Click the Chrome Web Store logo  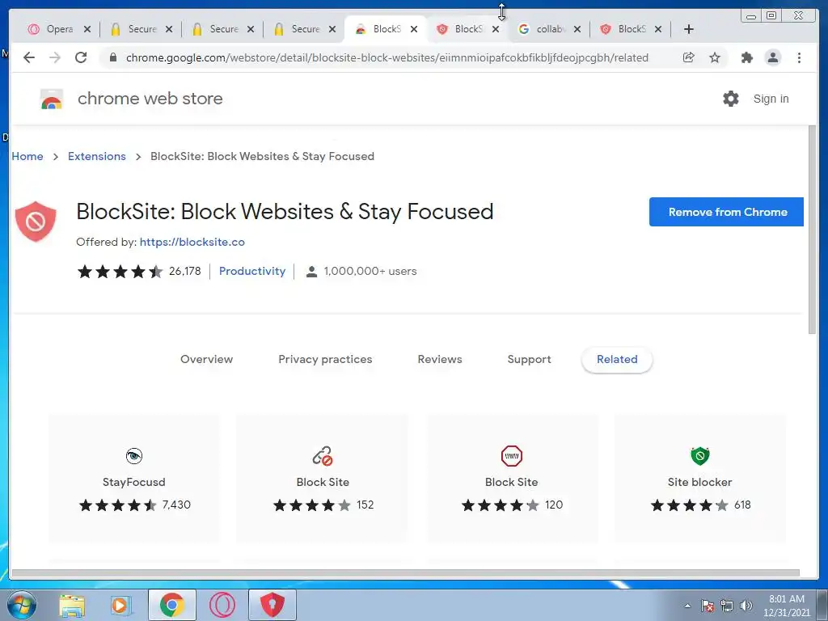pyautogui.click(x=52, y=99)
